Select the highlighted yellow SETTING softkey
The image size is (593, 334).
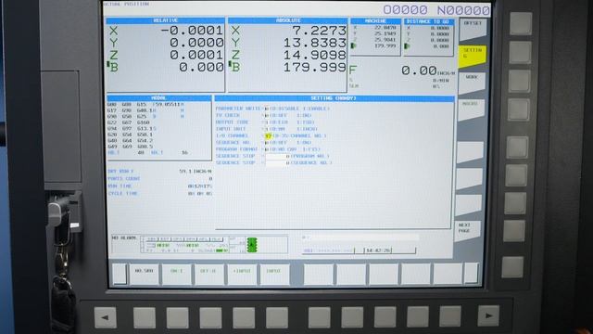pyautogui.click(x=473, y=56)
